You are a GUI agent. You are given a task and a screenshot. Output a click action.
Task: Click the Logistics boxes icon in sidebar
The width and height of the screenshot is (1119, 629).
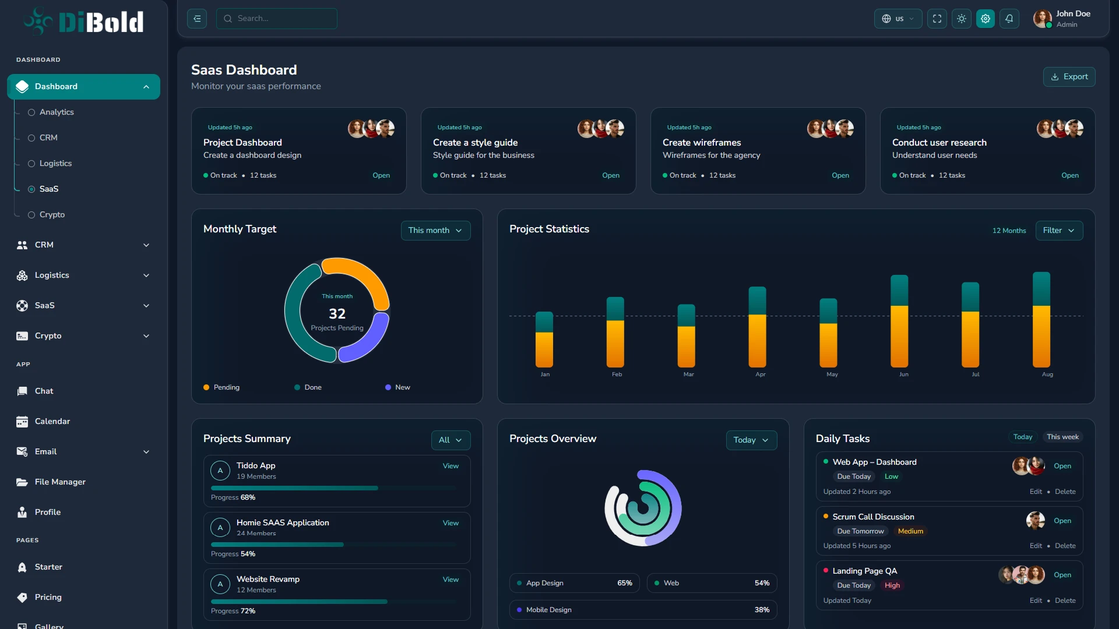point(22,275)
